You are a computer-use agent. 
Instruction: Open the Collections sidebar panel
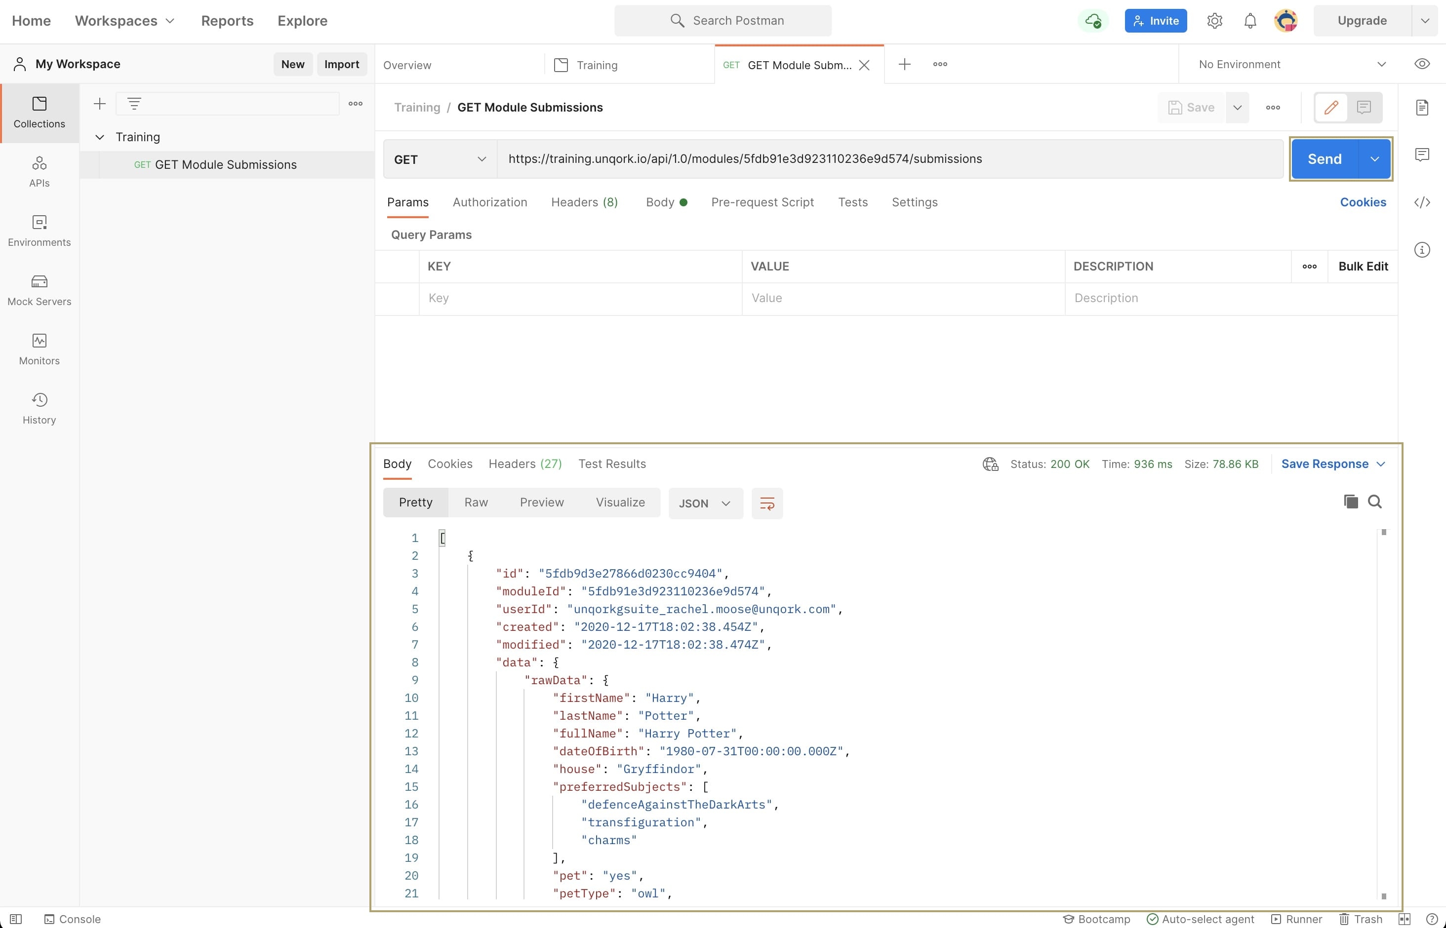point(39,113)
